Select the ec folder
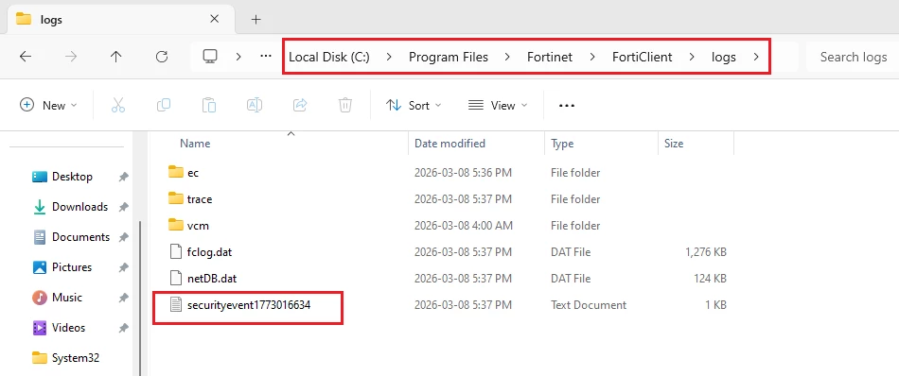 (193, 172)
